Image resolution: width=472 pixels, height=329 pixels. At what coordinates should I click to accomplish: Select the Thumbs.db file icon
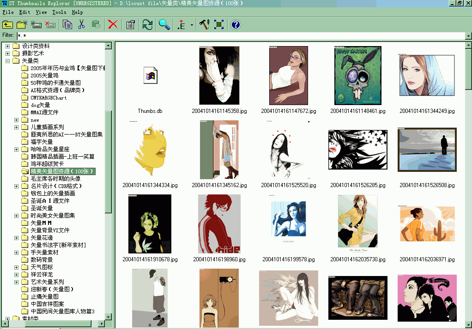click(150, 75)
